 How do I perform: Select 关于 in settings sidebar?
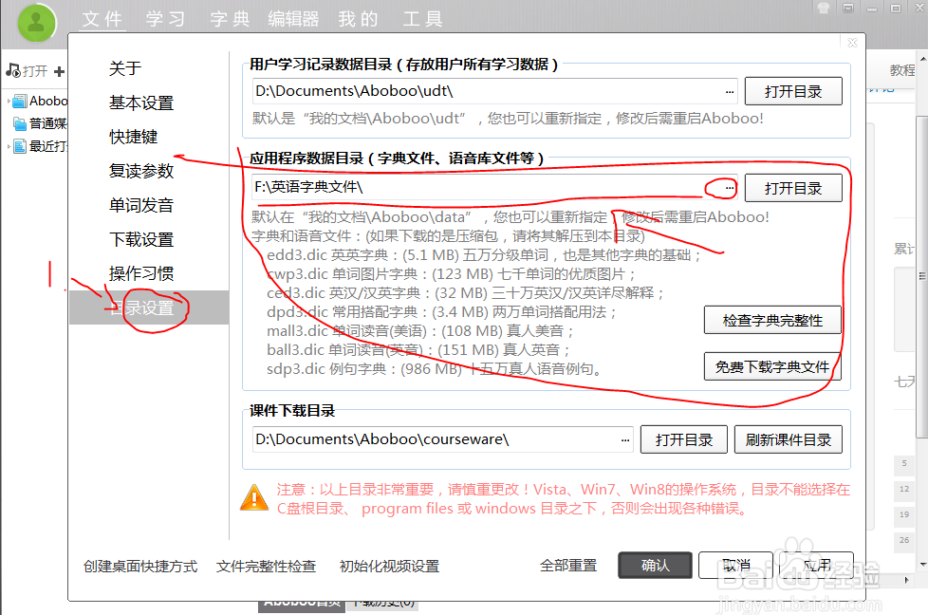click(x=125, y=68)
